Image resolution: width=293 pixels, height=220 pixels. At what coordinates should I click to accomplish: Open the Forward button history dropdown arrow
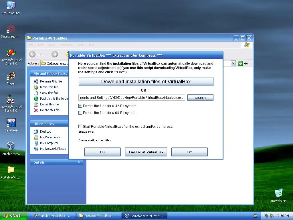coord(61,54)
